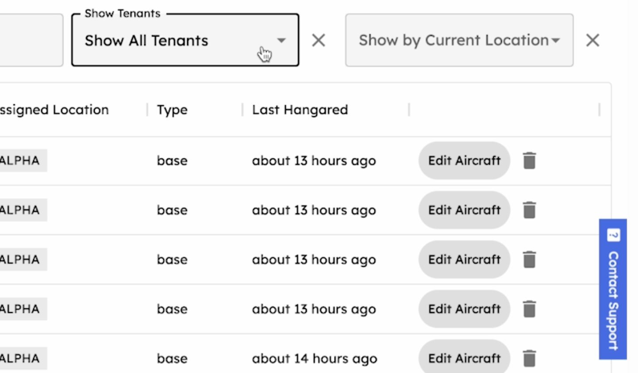This screenshot has height=373, width=638.
Task: Click the Show Tenants dropdown arrow
Action: coord(281,40)
